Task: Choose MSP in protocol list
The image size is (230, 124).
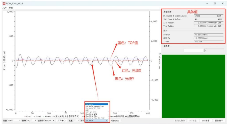Action: point(96,110)
